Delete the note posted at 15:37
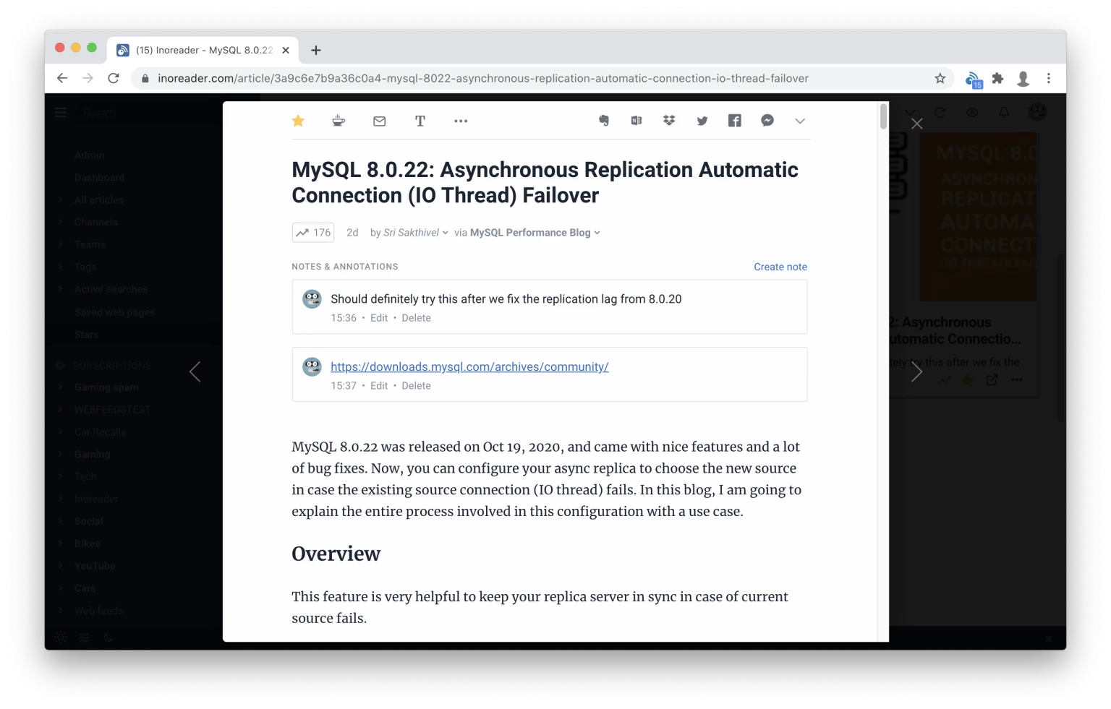Screen dimensions: 1111x709 click(x=416, y=386)
